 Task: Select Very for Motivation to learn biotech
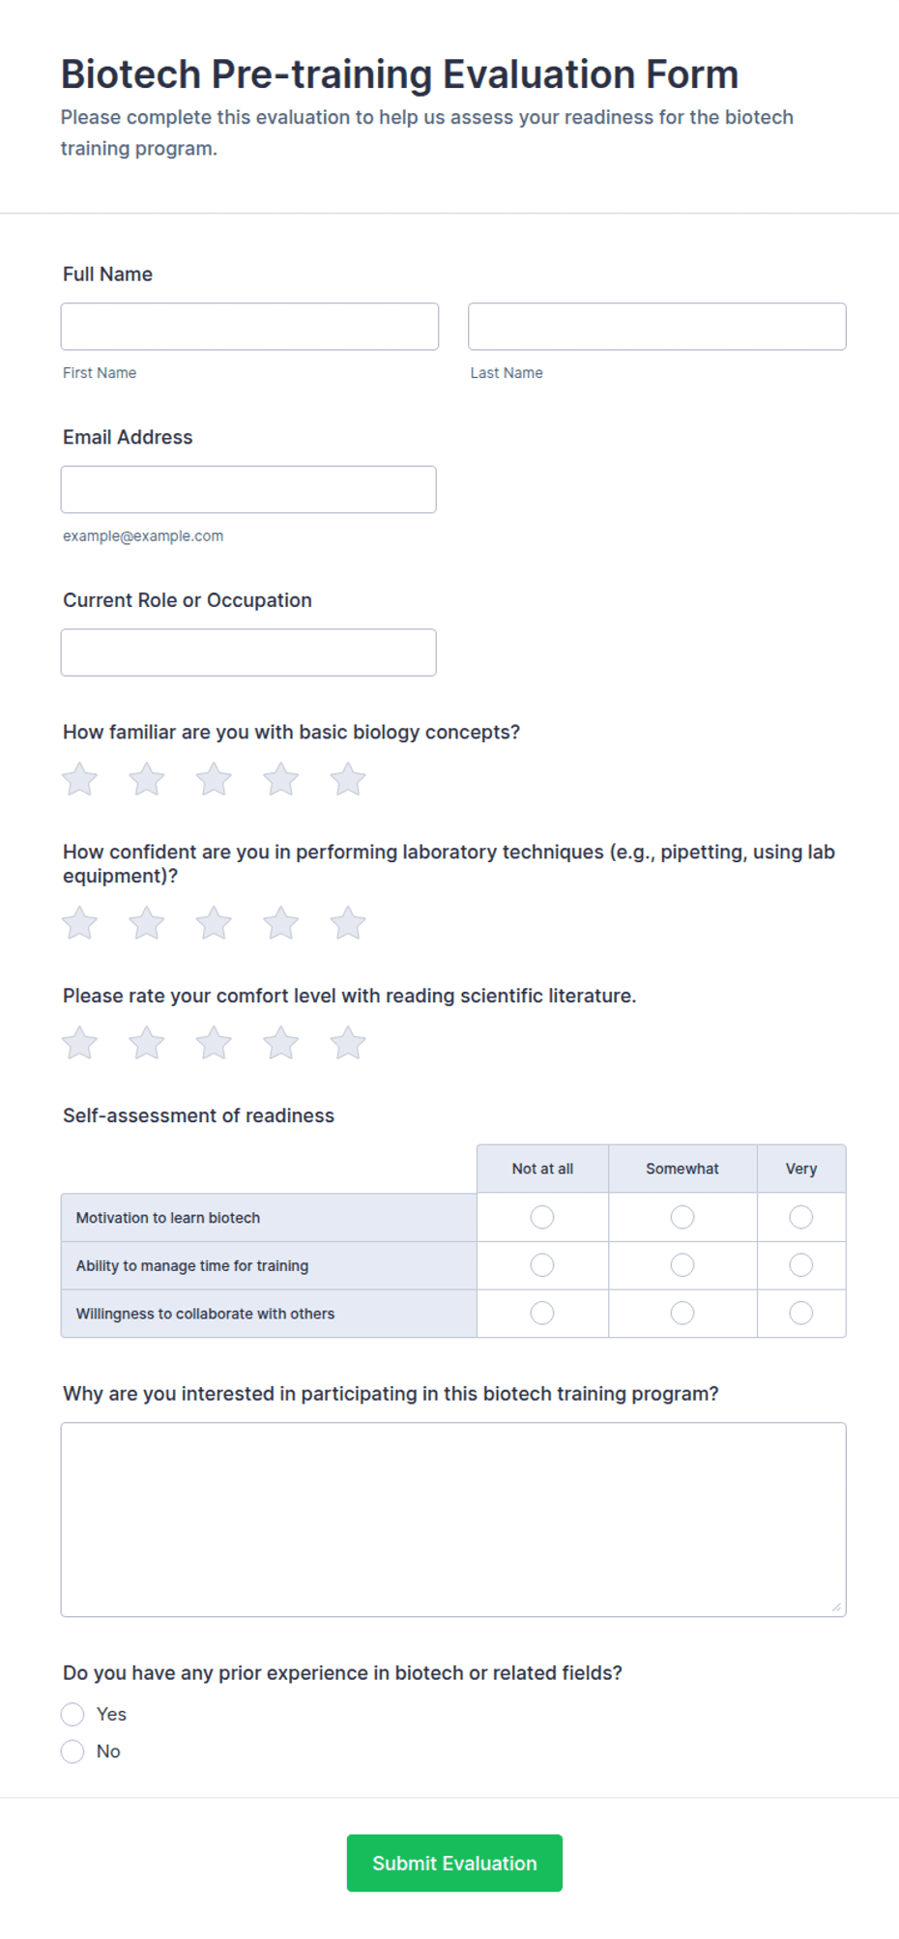click(x=801, y=1217)
